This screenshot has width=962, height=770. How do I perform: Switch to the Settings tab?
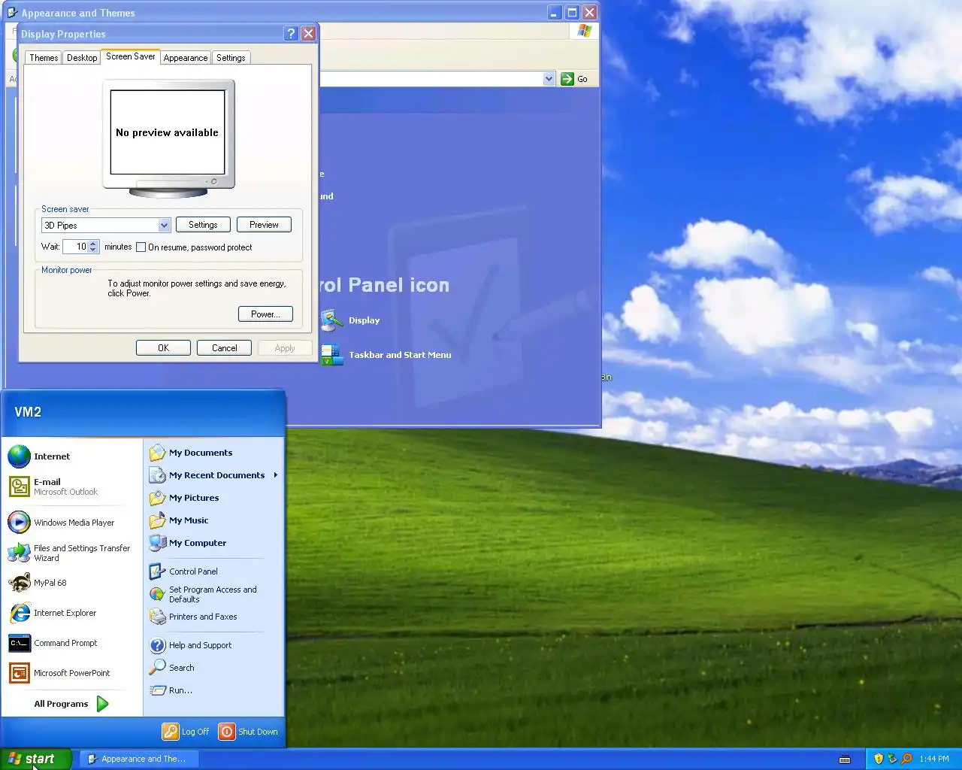point(231,58)
